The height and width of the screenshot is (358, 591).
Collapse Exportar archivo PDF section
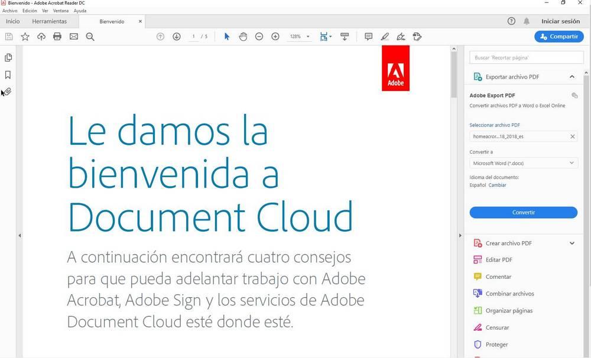tap(571, 77)
